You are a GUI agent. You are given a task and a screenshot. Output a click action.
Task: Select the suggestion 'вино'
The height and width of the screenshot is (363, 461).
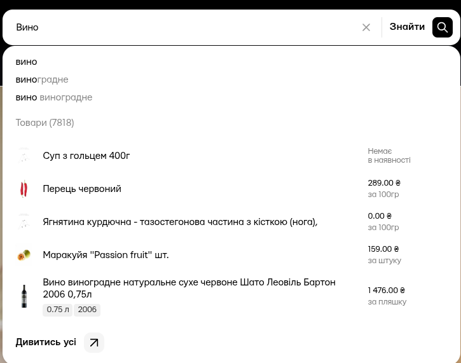tap(27, 62)
